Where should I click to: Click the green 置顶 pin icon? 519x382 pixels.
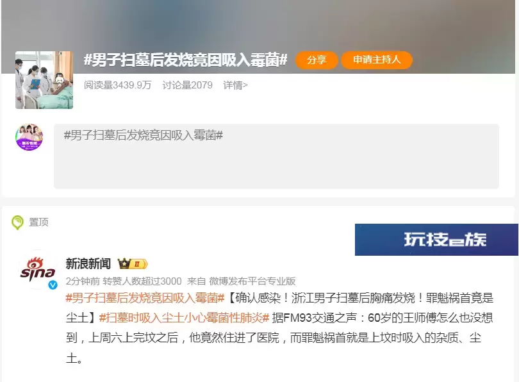coord(17,222)
